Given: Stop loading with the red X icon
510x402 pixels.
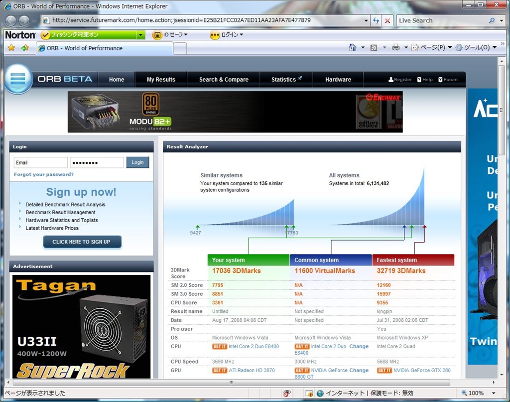Looking at the screenshot, I should point(387,20).
